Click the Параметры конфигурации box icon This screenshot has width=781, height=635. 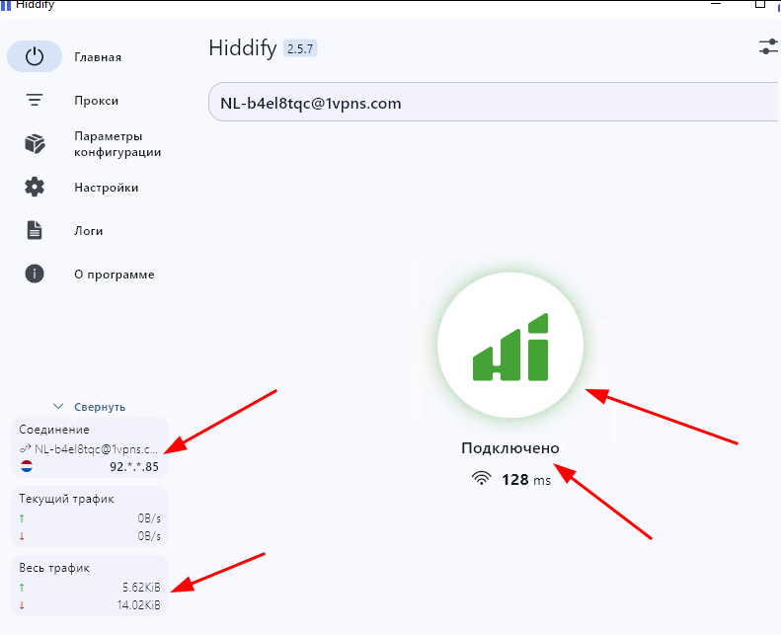35,144
